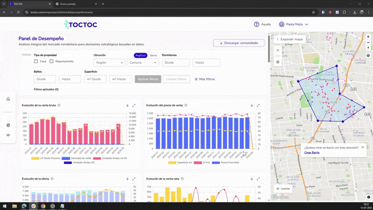Screen dimensions: 373x210
Task: Show the map Leyenda
Action: click(x=283, y=189)
